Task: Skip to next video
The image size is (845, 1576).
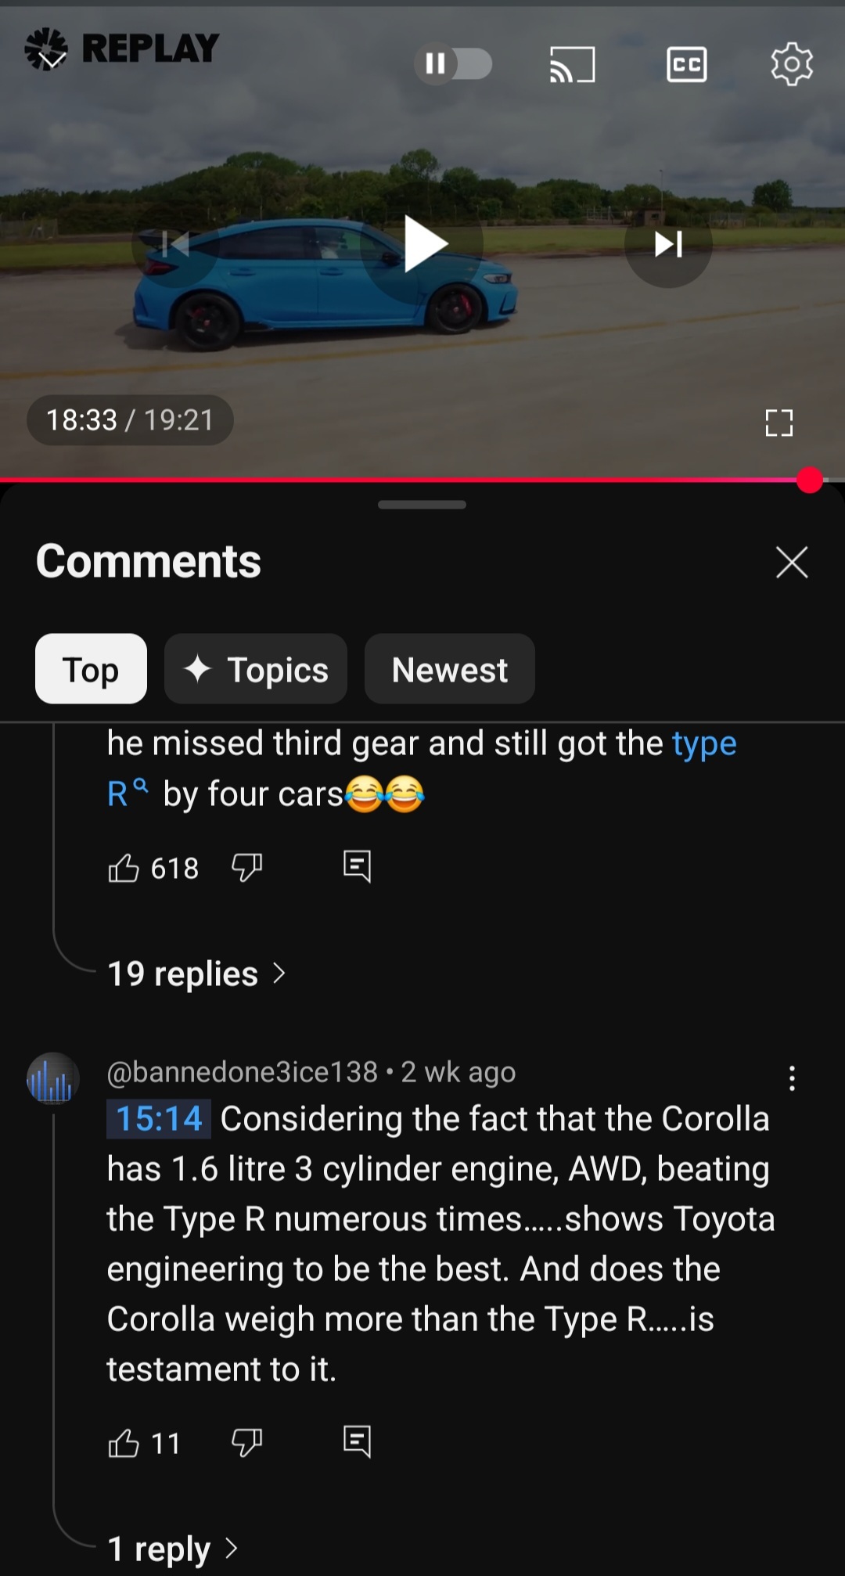Action: point(668,244)
